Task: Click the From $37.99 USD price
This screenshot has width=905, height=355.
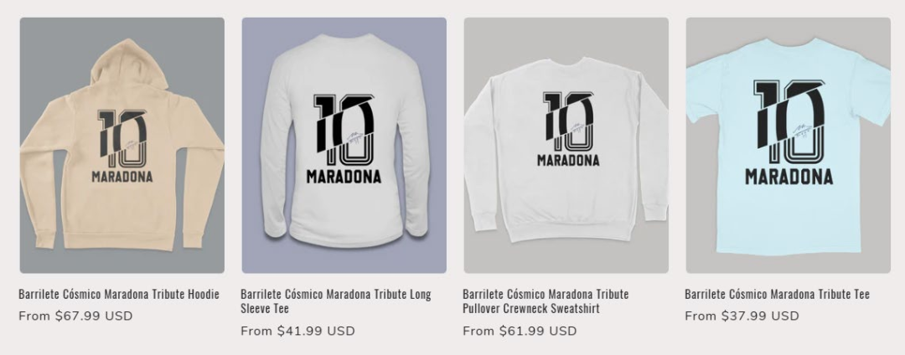Action: 742,316
